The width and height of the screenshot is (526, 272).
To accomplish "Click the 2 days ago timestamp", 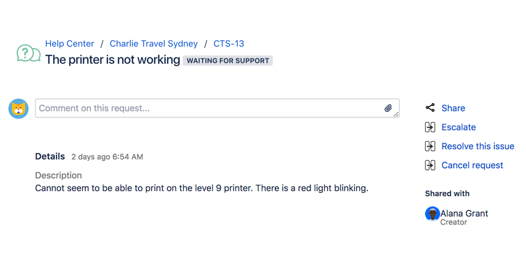I will pyautogui.click(x=107, y=157).
